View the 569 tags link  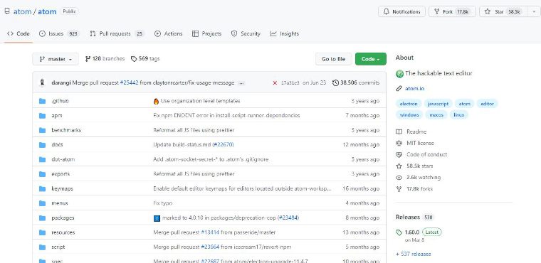point(145,59)
